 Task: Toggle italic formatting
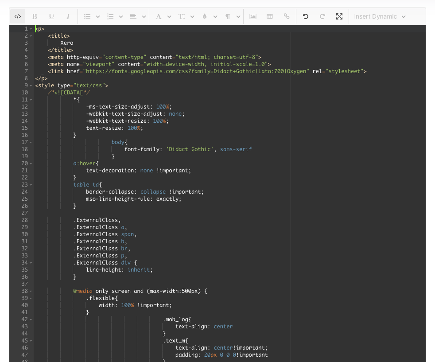(68, 16)
